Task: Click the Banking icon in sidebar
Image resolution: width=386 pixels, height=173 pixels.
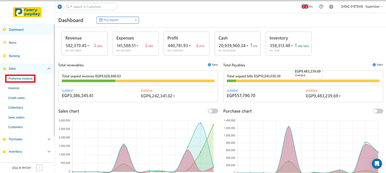Action: point(4,56)
